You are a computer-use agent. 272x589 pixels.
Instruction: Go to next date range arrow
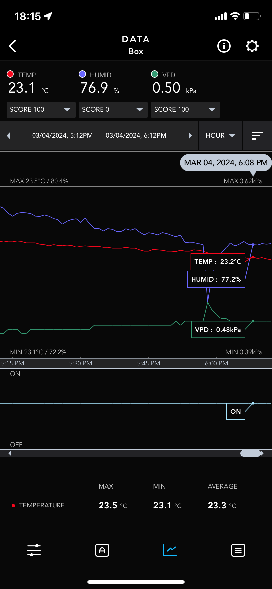190,136
